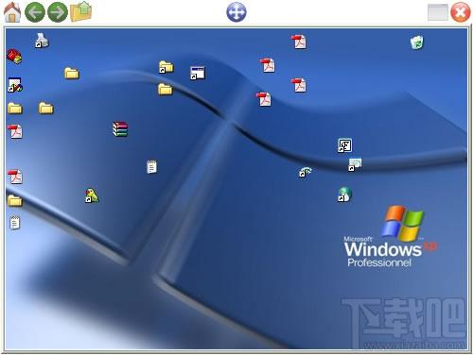Go back with the green left arrow
473x355 pixels.
click(35, 12)
